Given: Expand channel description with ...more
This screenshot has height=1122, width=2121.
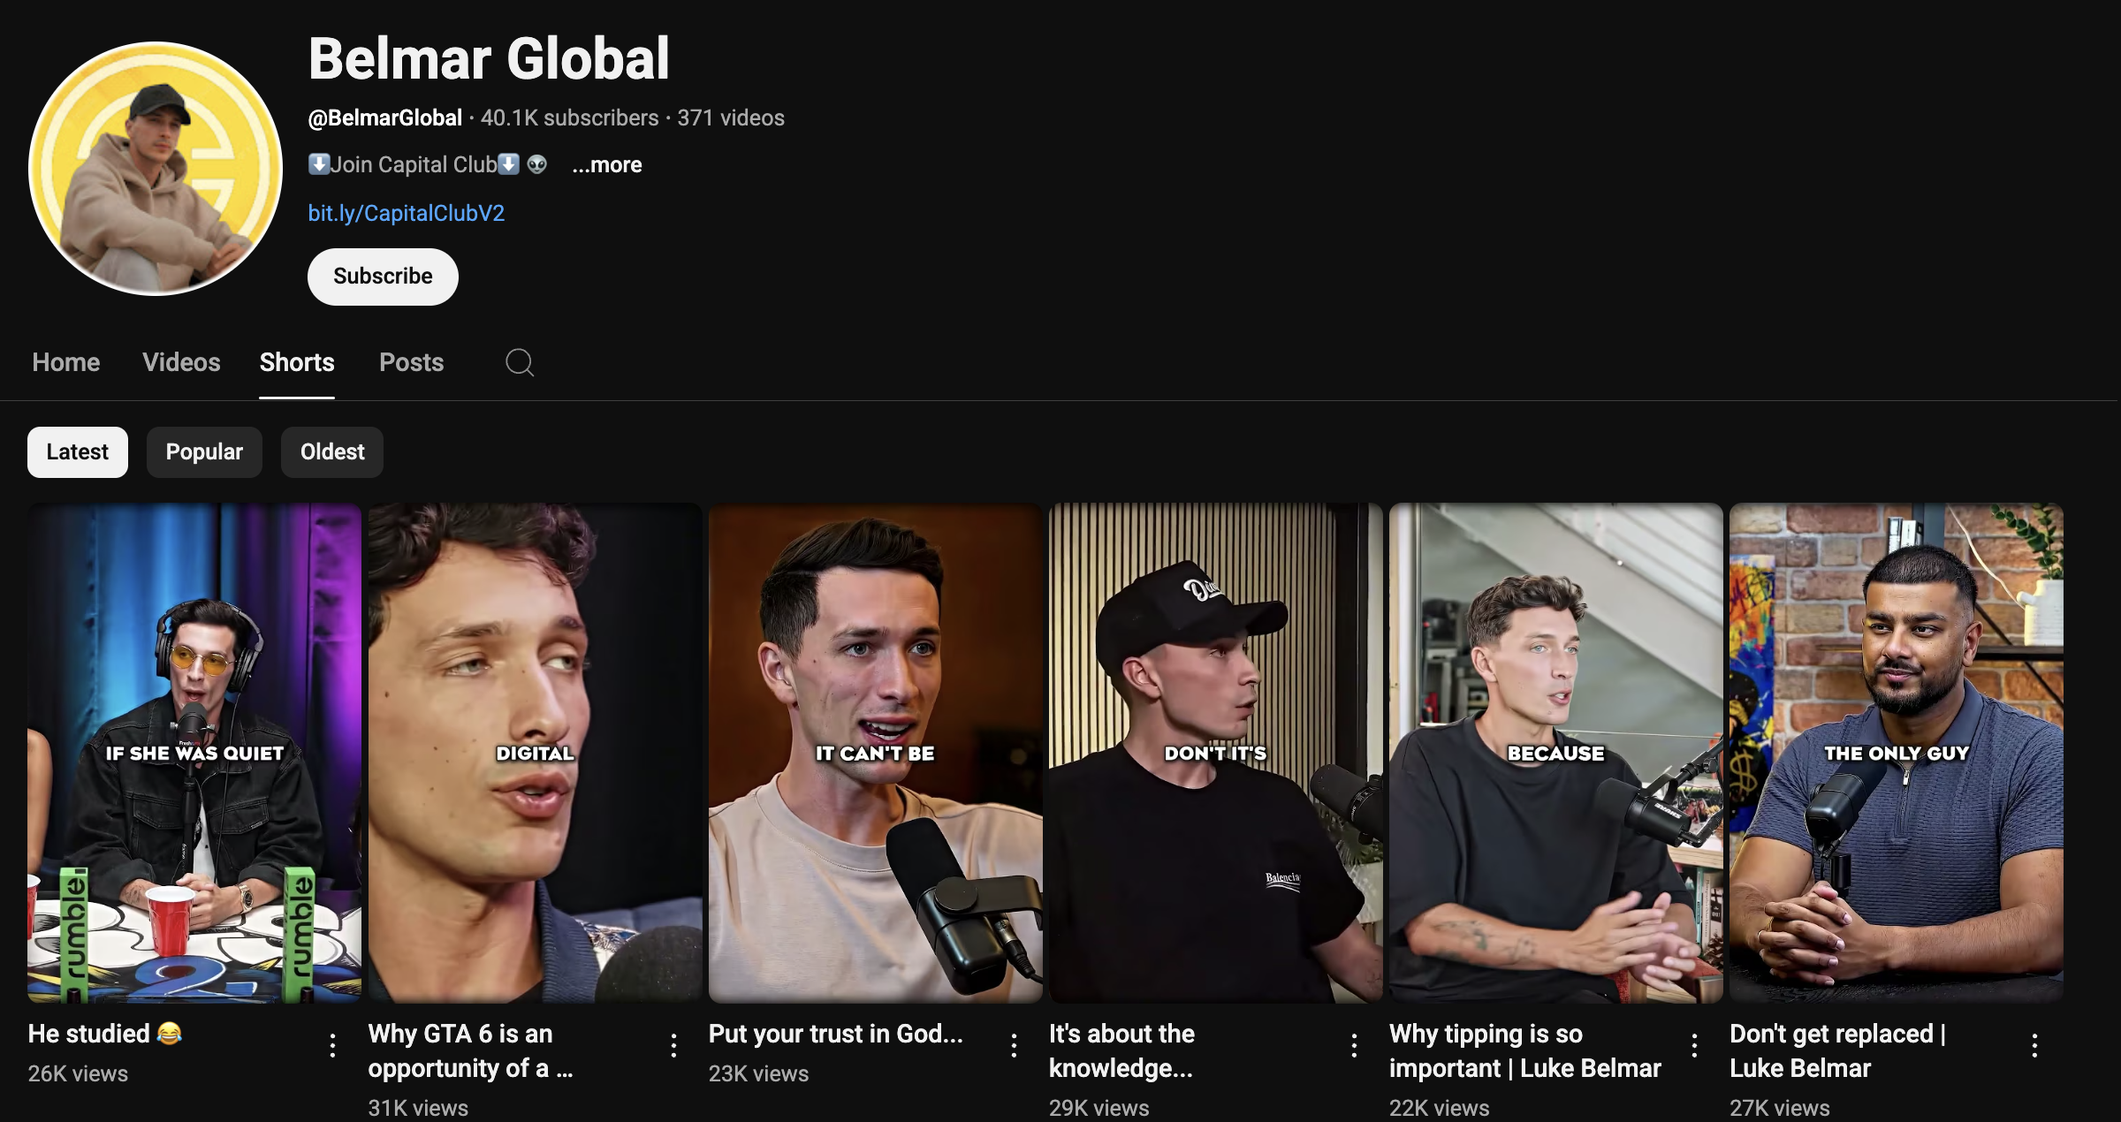Looking at the screenshot, I should point(606,165).
